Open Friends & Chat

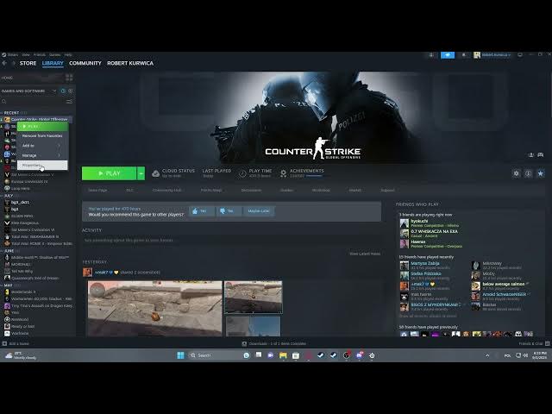point(534,343)
